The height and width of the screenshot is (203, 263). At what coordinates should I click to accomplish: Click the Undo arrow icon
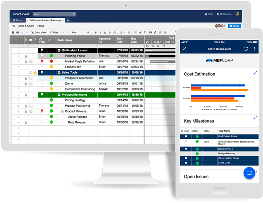point(22,32)
